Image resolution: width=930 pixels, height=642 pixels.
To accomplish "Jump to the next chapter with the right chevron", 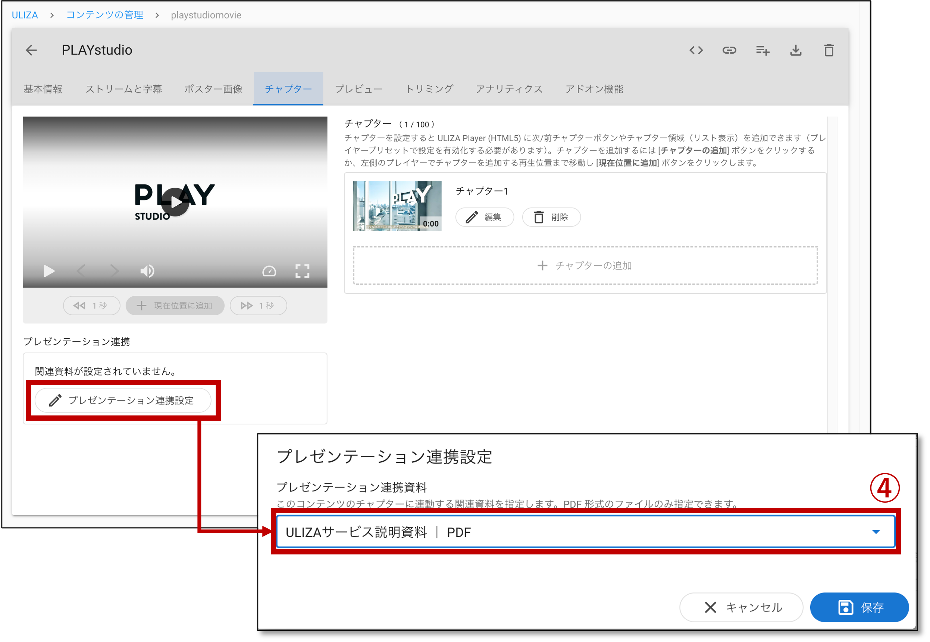I will pos(115,271).
